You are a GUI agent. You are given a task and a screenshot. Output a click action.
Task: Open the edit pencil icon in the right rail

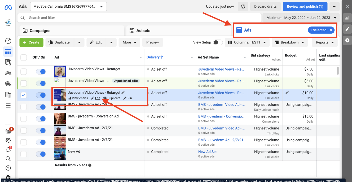(x=347, y=29)
